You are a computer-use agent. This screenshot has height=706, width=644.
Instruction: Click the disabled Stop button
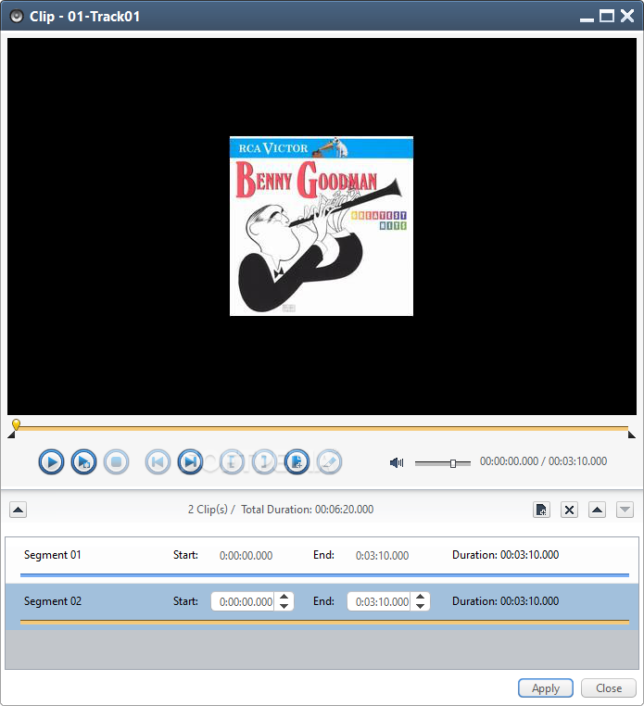pos(116,462)
